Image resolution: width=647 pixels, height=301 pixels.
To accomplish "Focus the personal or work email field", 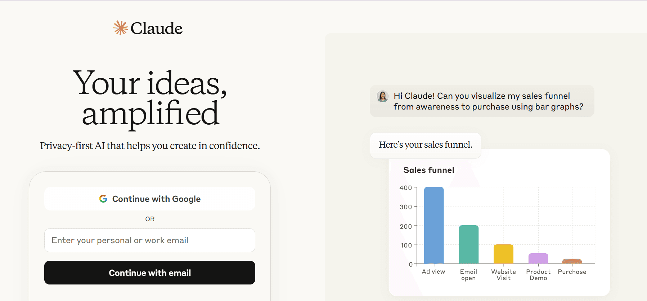I will tap(150, 240).
